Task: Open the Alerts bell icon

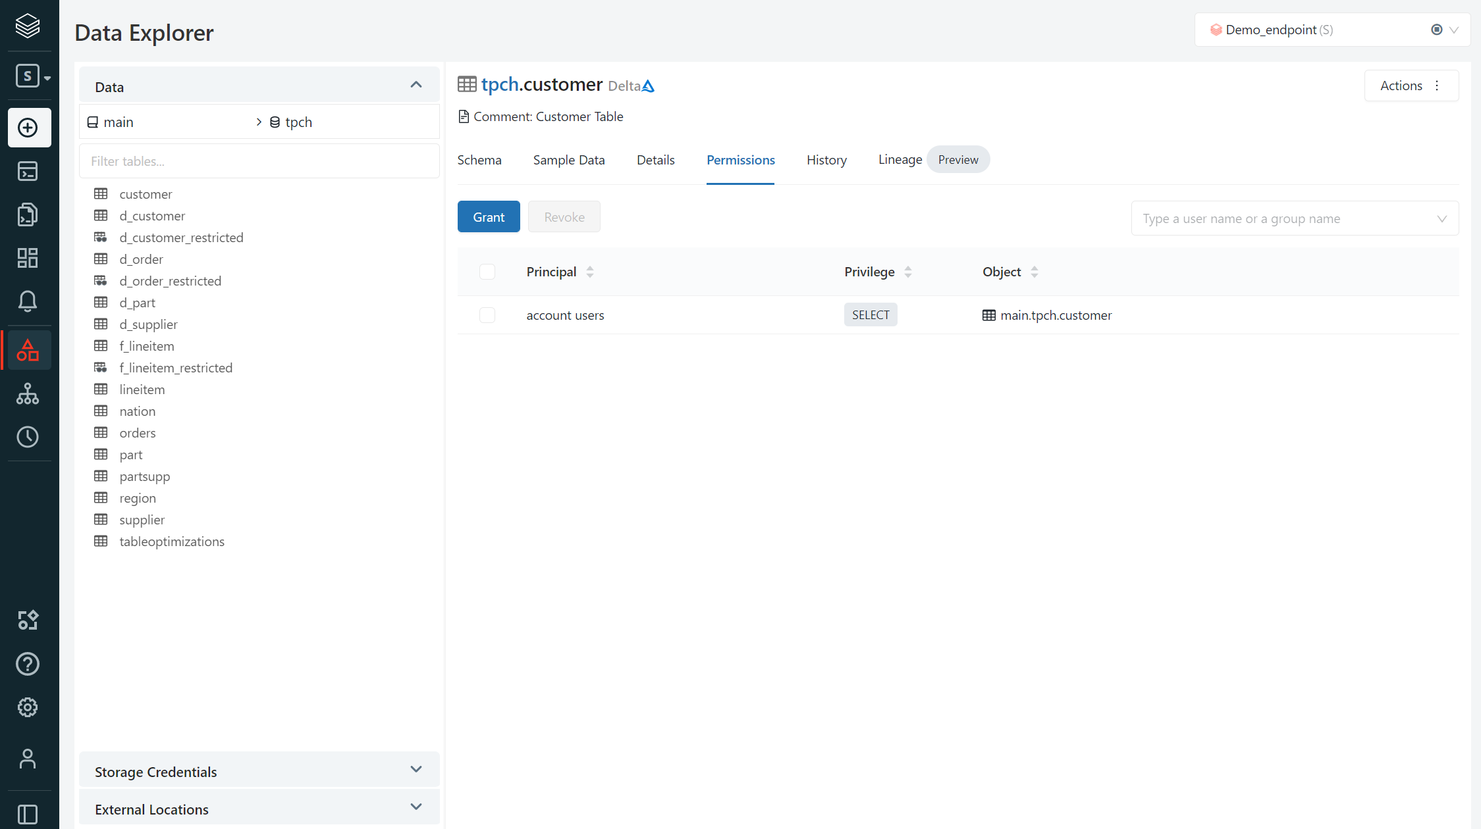Action: coord(28,301)
